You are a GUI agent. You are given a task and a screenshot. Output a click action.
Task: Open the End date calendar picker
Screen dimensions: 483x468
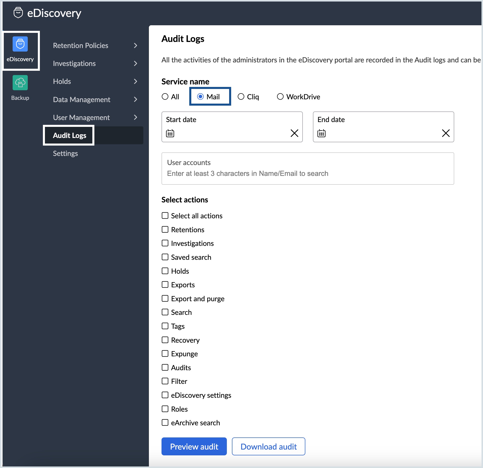pos(321,133)
